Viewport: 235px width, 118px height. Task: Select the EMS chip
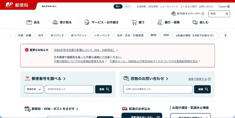153,35
